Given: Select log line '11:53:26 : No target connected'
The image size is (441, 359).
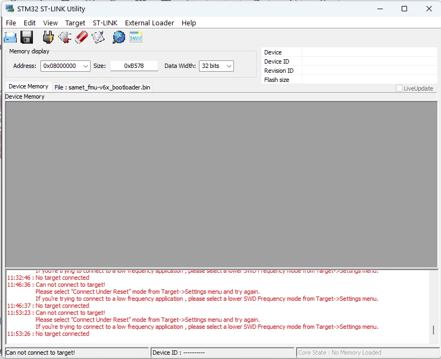Looking at the screenshot, I should click(48, 334).
